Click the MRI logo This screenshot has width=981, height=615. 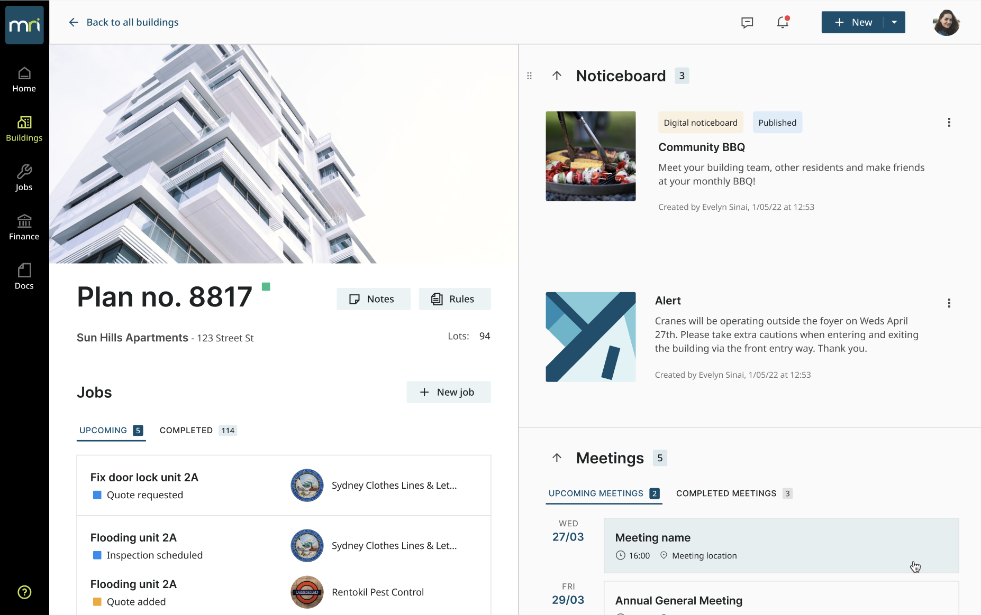pyautogui.click(x=24, y=25)
